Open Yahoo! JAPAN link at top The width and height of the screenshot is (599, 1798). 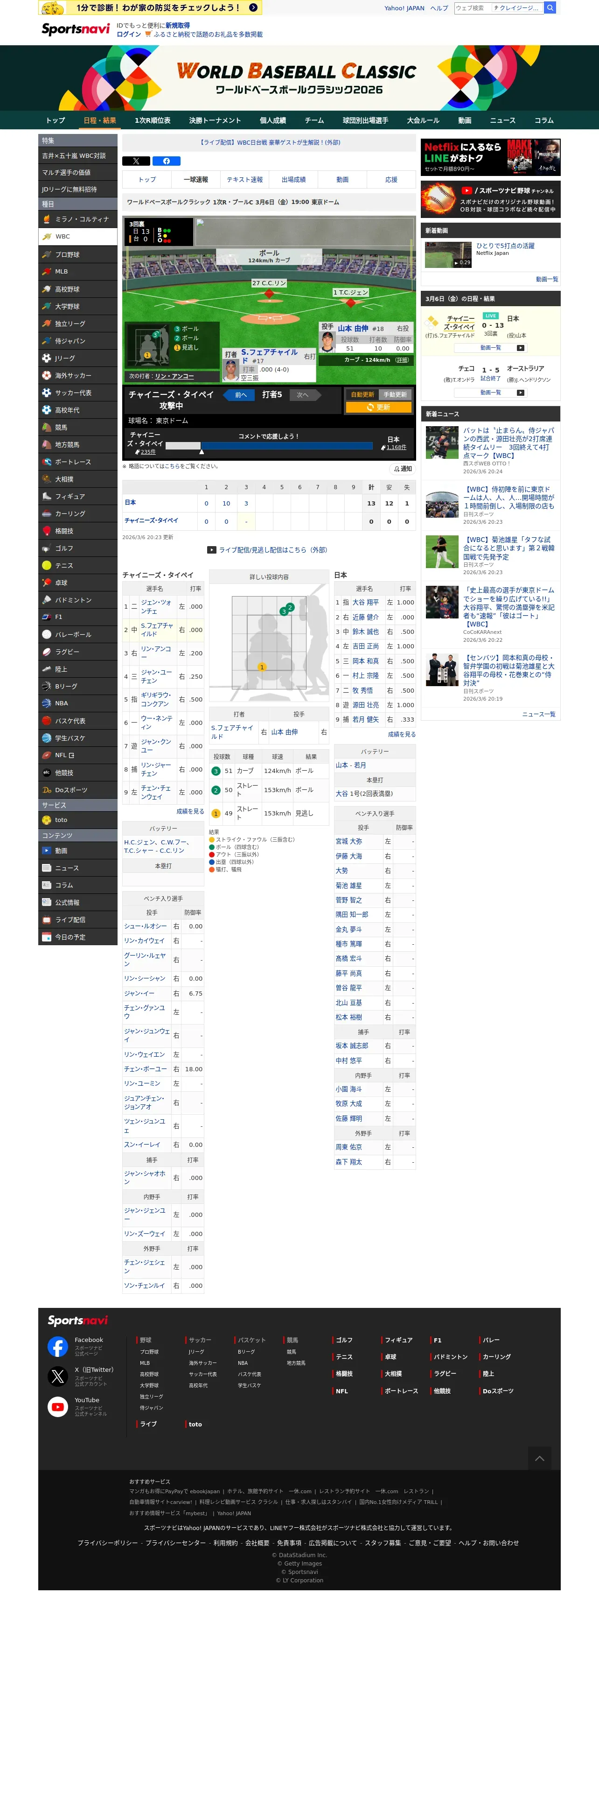click(x=404, y=8)
